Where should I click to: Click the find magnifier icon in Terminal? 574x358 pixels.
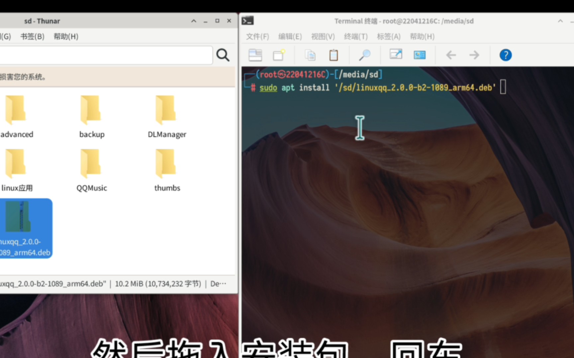coord(364,55)
